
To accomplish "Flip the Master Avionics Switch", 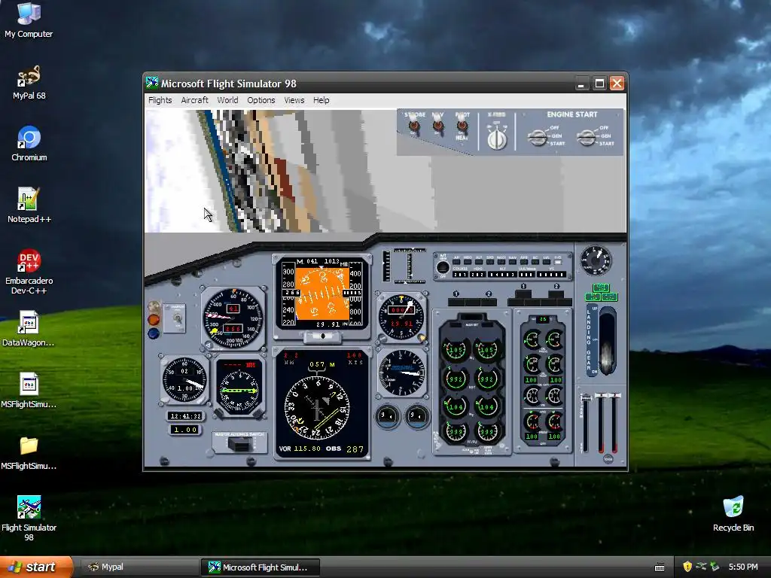I will tap(239, 445).
